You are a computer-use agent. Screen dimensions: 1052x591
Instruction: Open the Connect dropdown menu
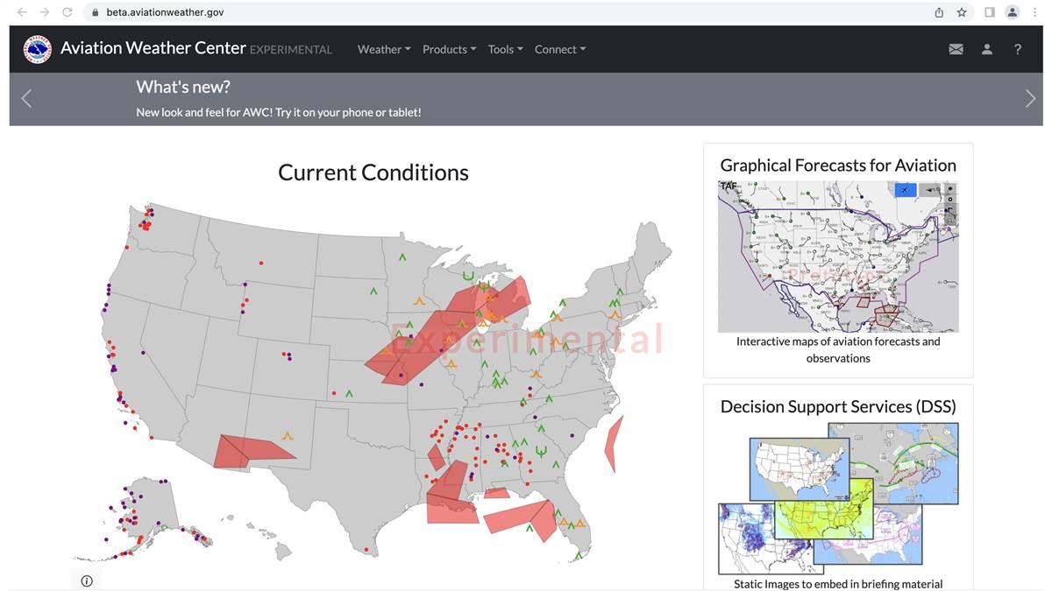tap(560, 49)
